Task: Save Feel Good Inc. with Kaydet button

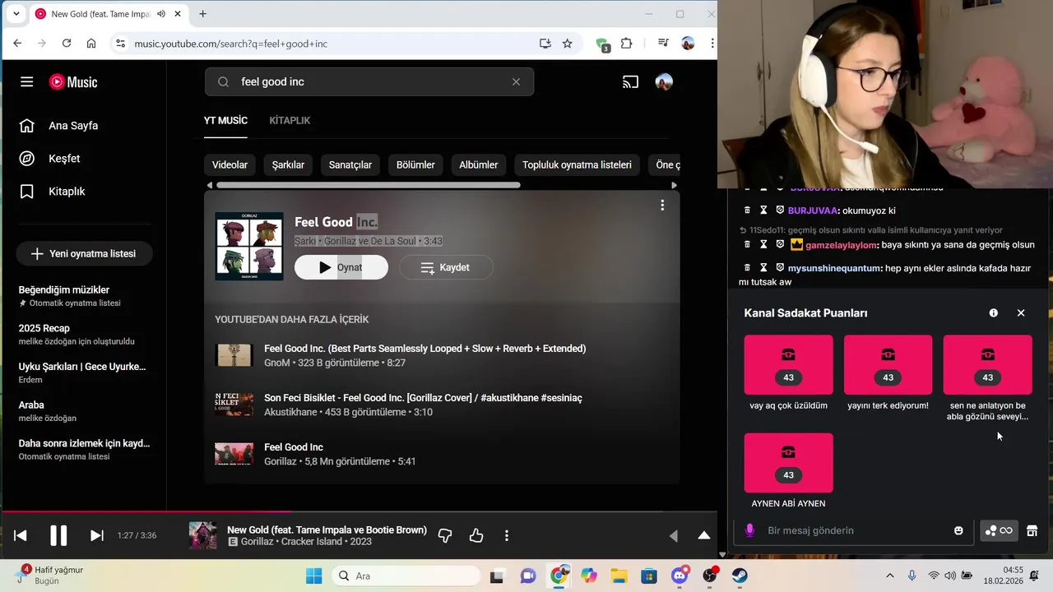Action: pos(446,267)
